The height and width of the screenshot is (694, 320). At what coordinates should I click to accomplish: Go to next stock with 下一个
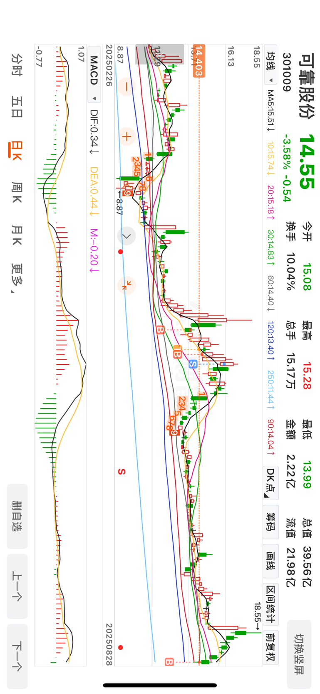click(x=17, y=656)
